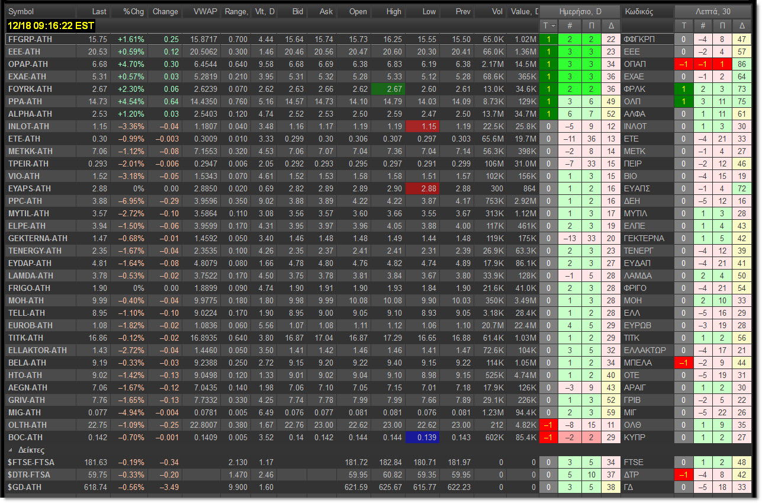The image size is (762, 503).
Task: Click the red –1 daily T cell of OLTH-ATH
Action: (x=549, y=425)
